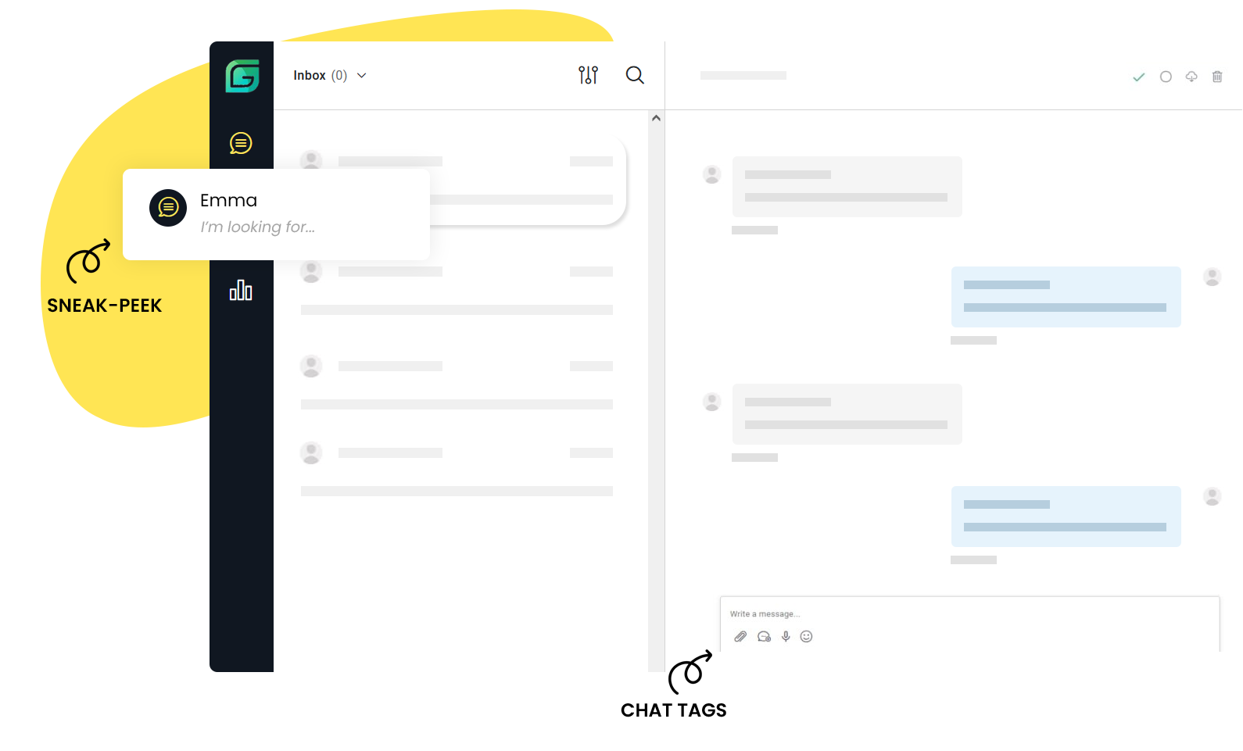Open canned replies chat bubble icon
The image size is (1243, 751).
(764, 636)
